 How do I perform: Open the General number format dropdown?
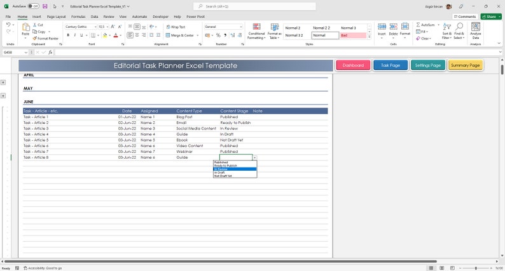[x=241, y=27]
